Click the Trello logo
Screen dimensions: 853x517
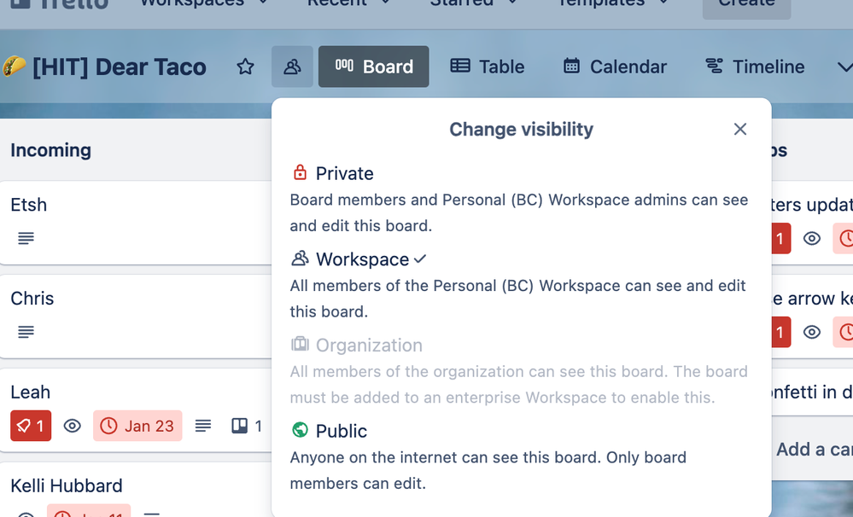[x=59, y=4]
